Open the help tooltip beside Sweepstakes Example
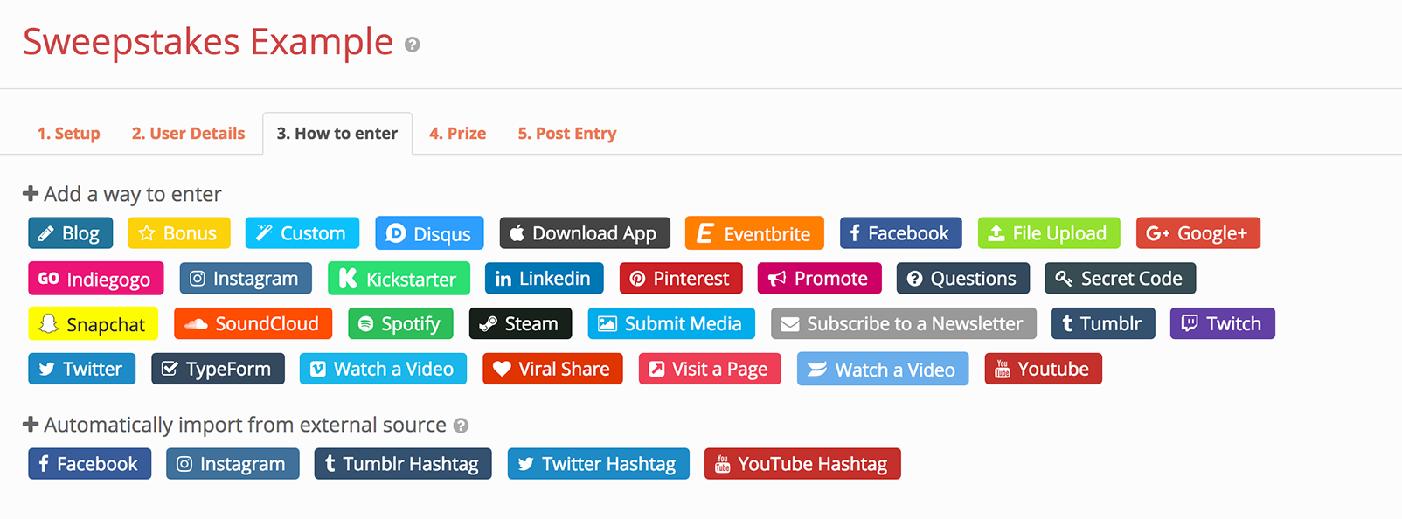 click(x=413, y=44)
